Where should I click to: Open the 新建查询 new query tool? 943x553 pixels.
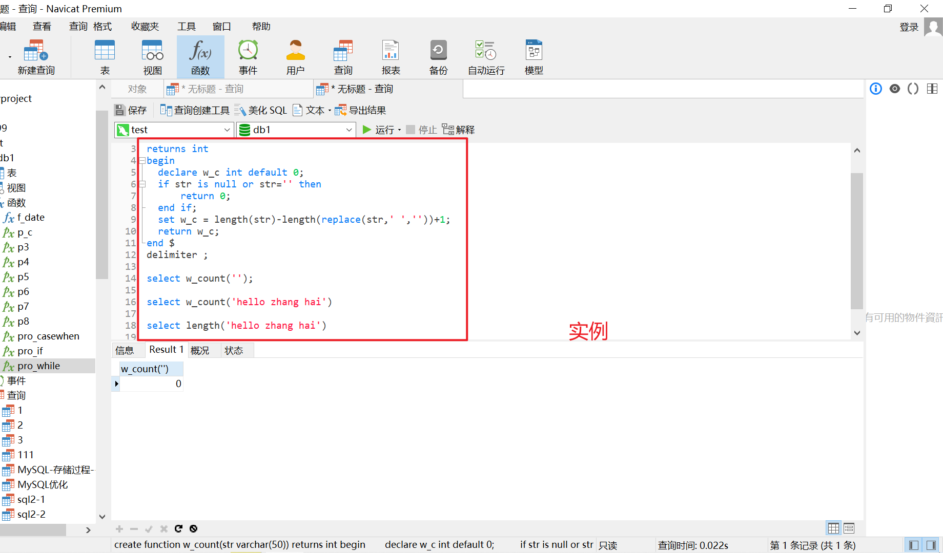36,57
